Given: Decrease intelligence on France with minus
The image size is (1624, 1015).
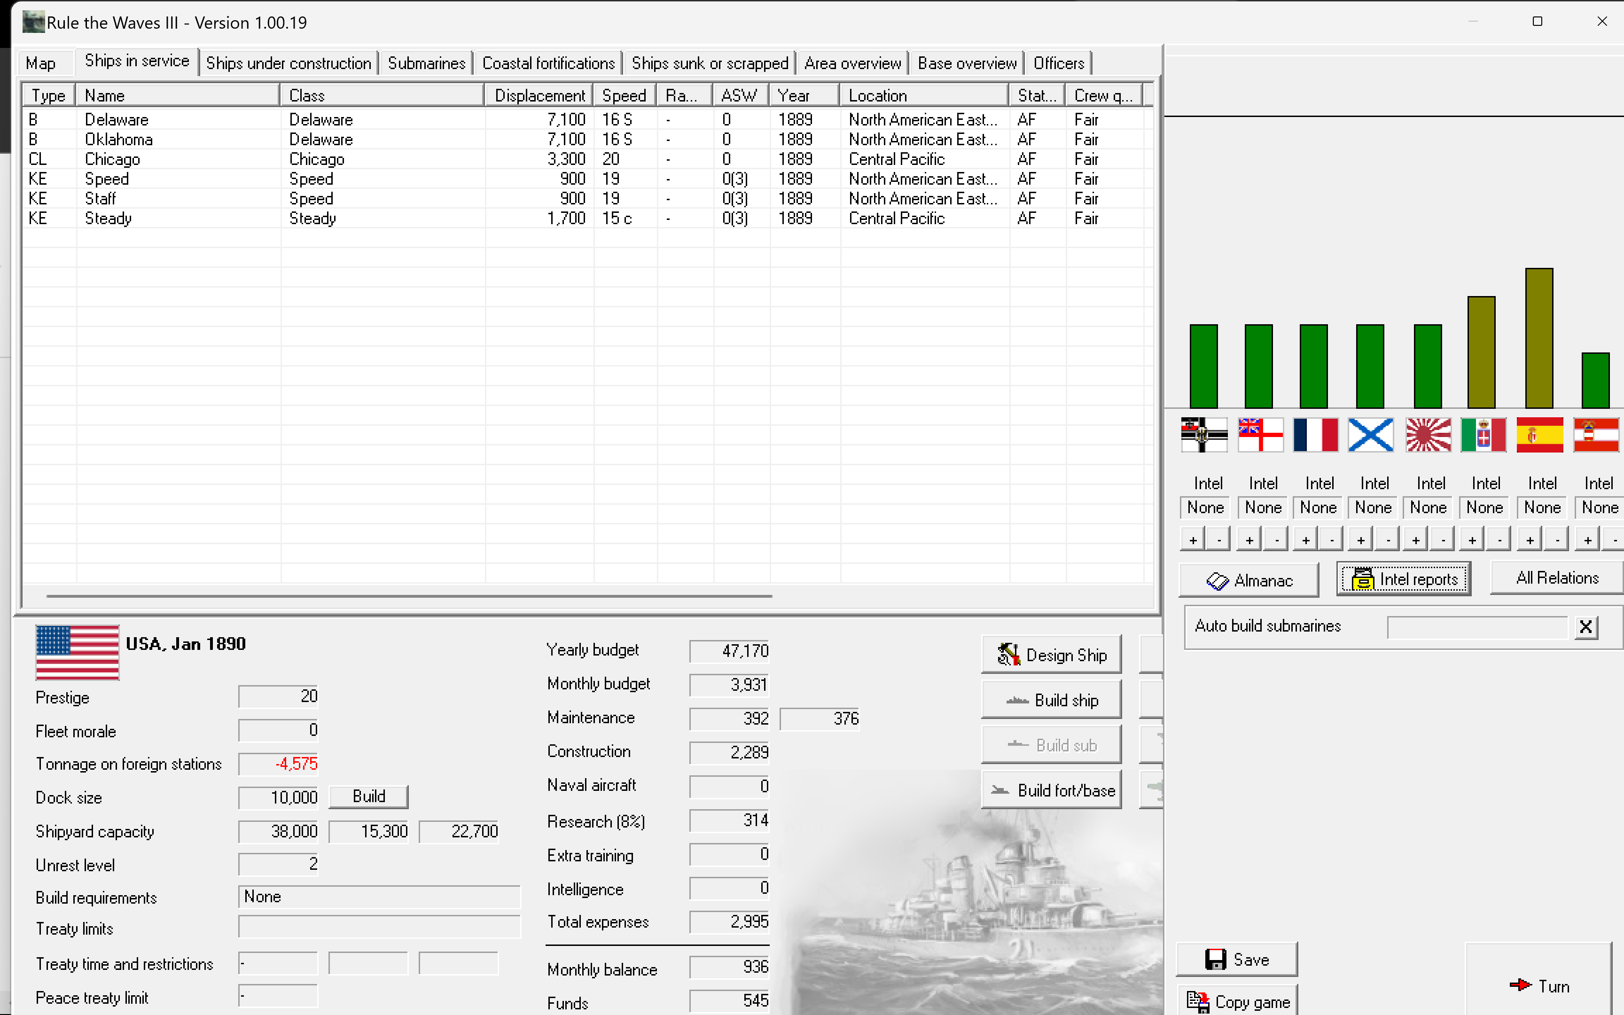Looking at the screenshot, I should coord(1331,540).
